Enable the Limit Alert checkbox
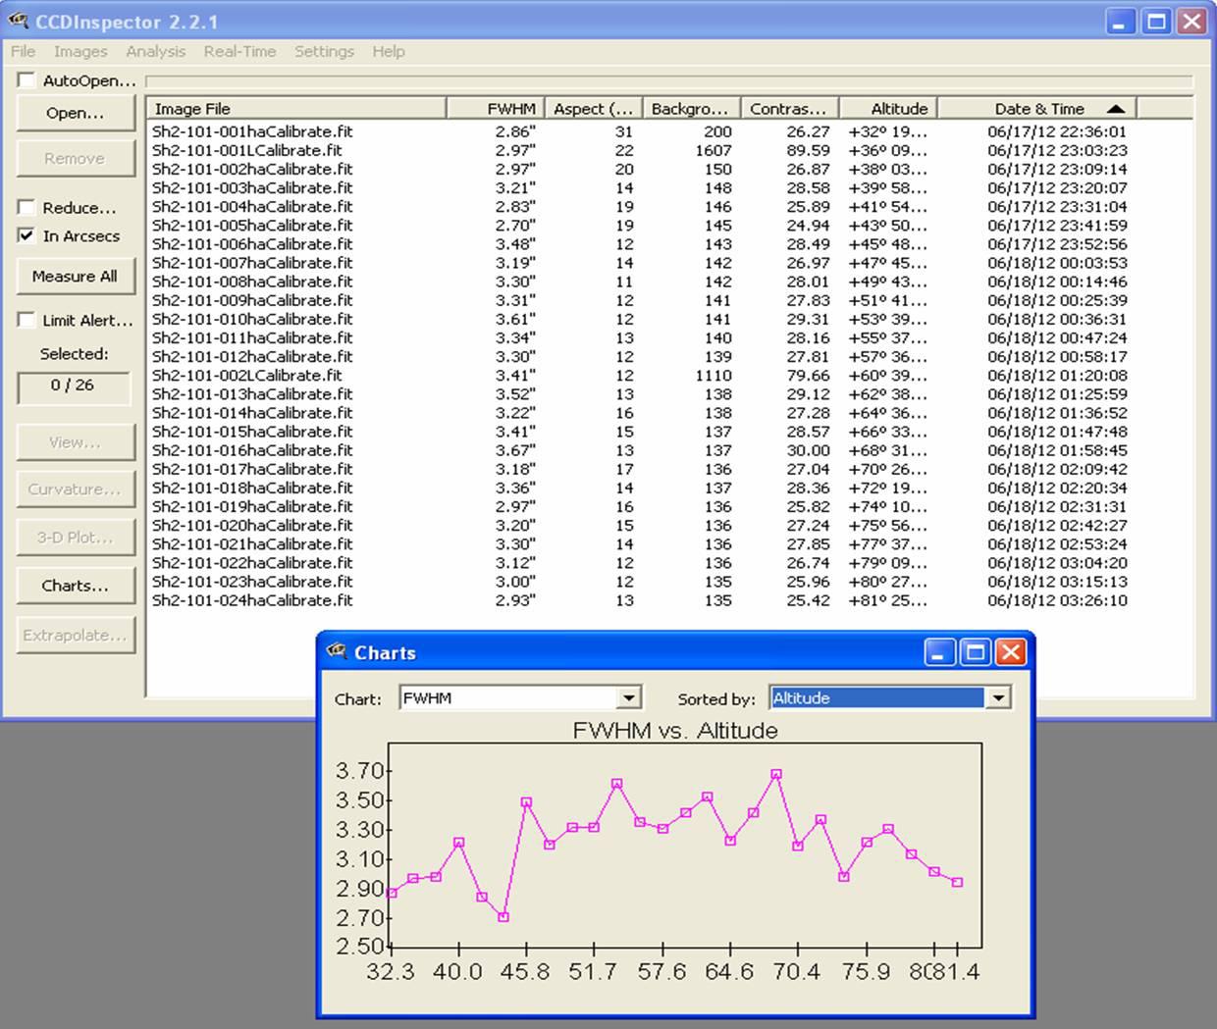 26,320
